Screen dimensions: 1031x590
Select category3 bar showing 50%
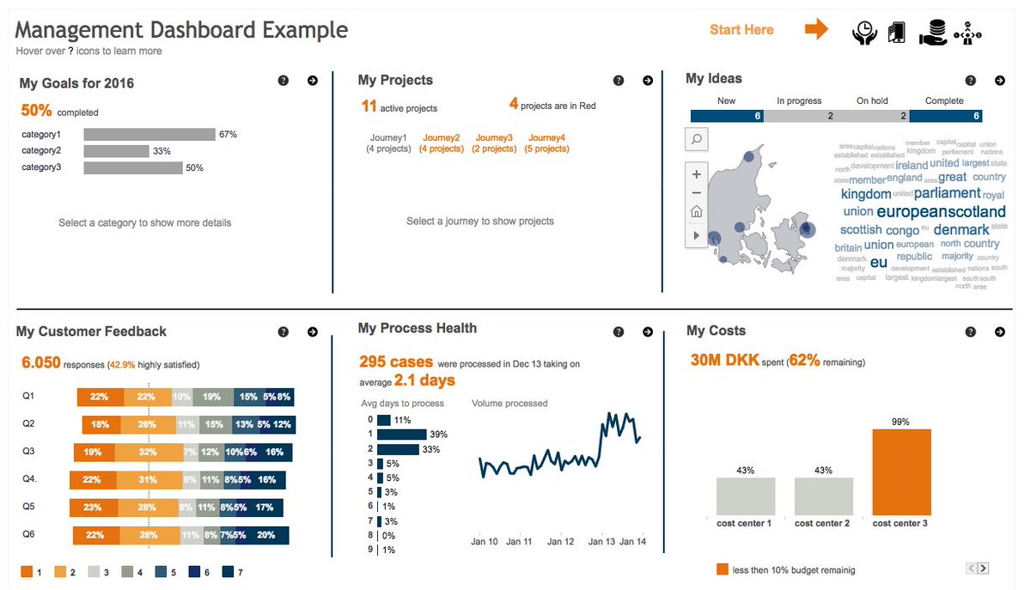tap(133, 167)
